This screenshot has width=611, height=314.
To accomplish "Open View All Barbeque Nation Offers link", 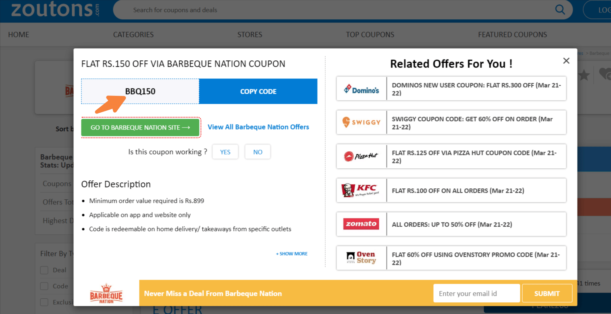I will pos(258,127).
